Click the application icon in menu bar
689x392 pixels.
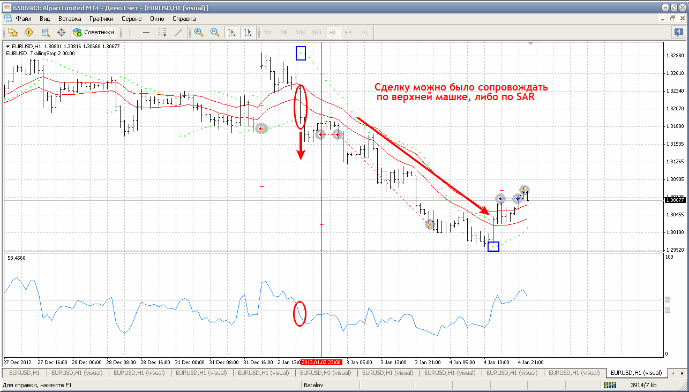point(8,18)
